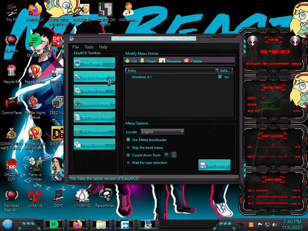The height and width of the screenshot is (231, 308).
Task: Open View Settings in EasyBCD Toolbox
Action: pyautogui.click(x=94, y=63)
